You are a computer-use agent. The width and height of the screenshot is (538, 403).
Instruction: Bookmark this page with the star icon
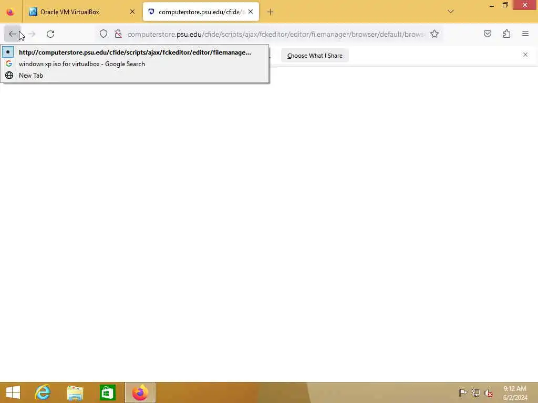434,34
